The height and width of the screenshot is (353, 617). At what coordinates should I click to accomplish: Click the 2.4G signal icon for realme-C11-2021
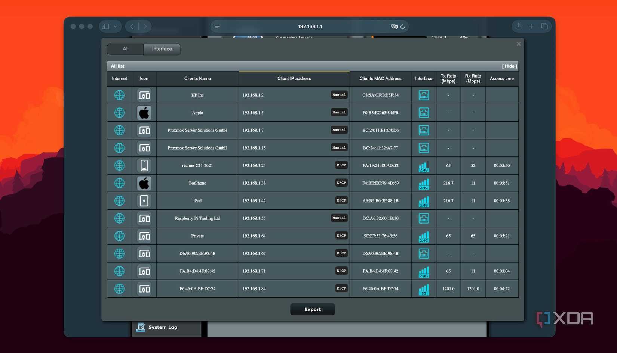[x=424, y=166]
